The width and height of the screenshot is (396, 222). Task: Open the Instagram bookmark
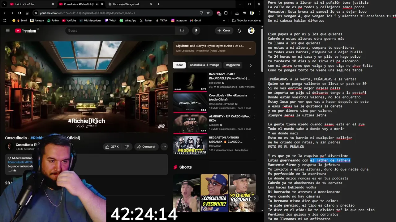pyautogui.click(x=179, y=21)
